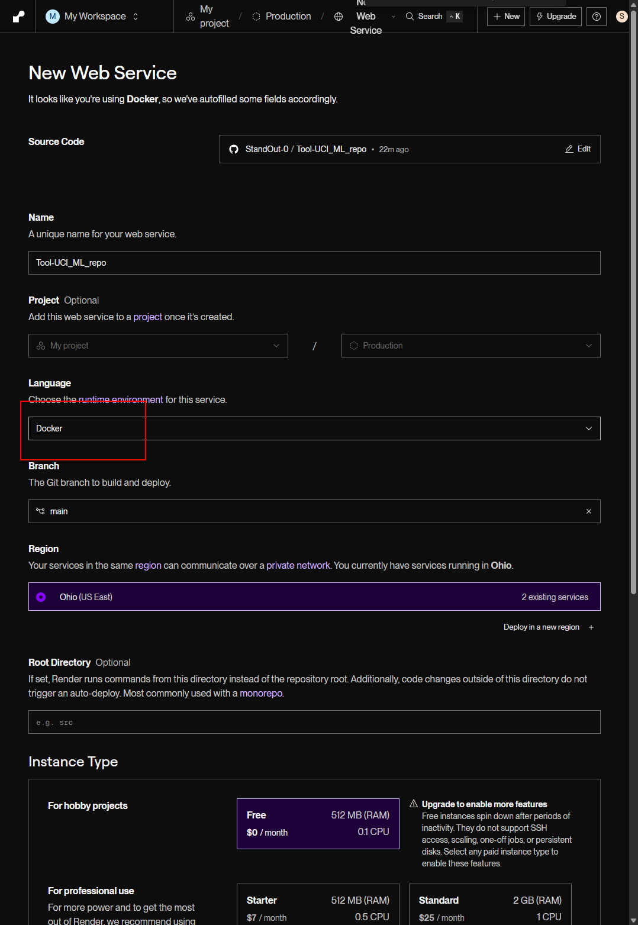
Task: Open the My project breadcrumb
Action: [x=208, y=16]
